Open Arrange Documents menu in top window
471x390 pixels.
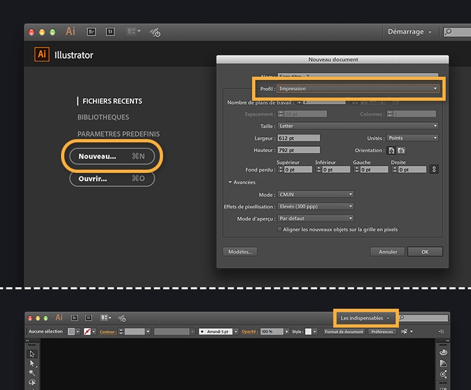134,31
